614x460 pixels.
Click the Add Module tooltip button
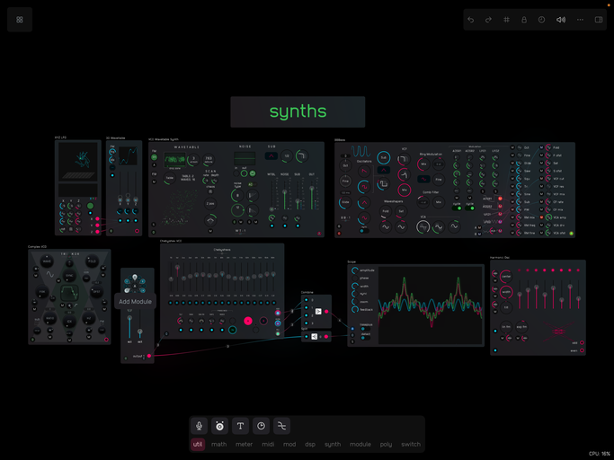pos(135,302)
